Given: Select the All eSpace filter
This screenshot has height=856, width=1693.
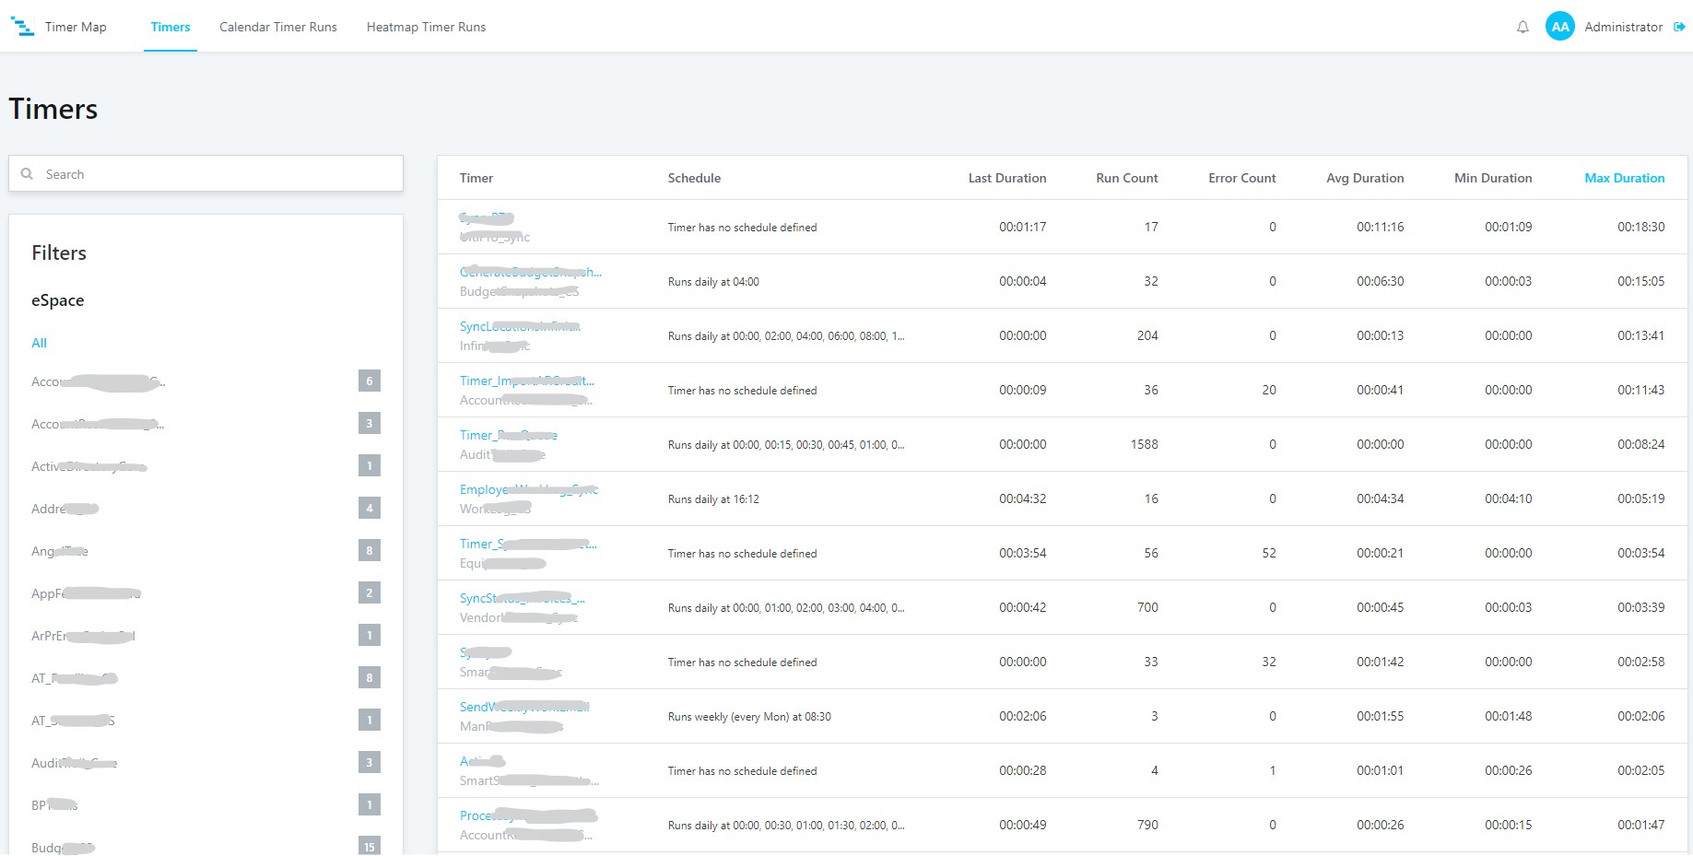Looking at the screenshot, I should [x=39, y=343].
